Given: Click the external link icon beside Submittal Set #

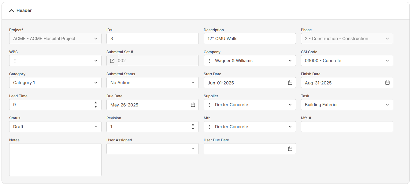Looking at the screenshot, I should tap(113, 61).
